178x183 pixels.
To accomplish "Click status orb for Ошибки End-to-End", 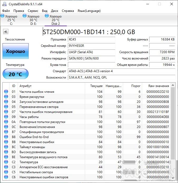I will (6, 137).
